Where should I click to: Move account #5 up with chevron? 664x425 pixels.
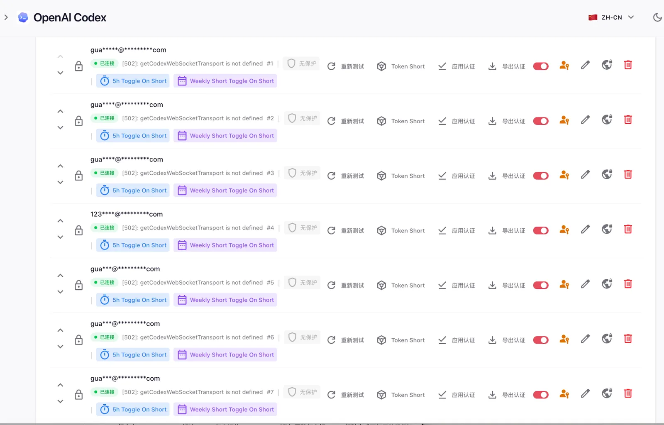click(60, 276)
